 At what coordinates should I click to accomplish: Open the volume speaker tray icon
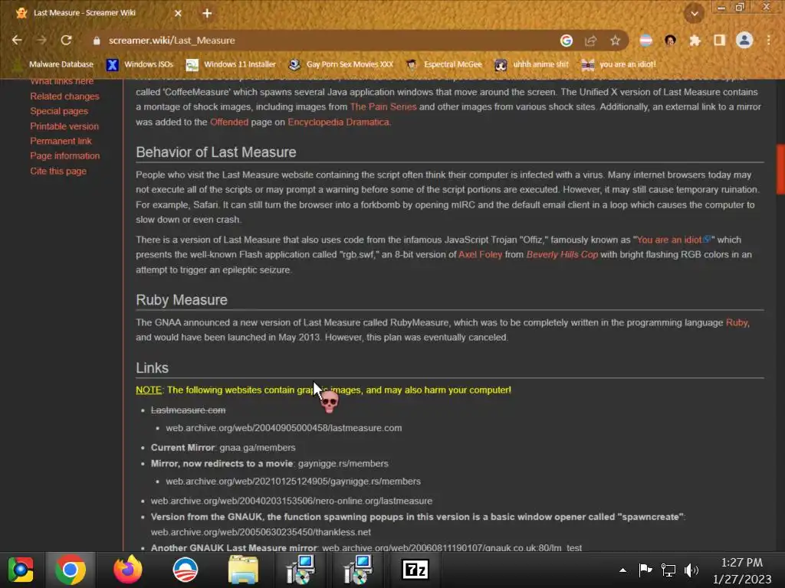coord(691,570)
